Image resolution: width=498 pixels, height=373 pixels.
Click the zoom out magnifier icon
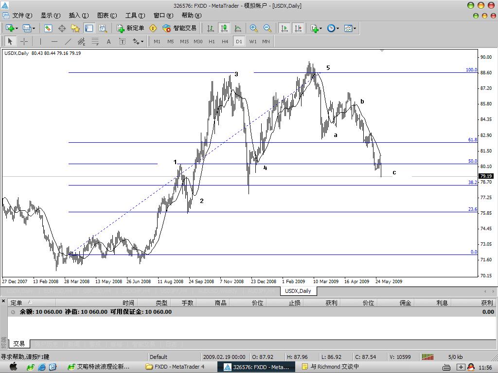tap(267, 28)
